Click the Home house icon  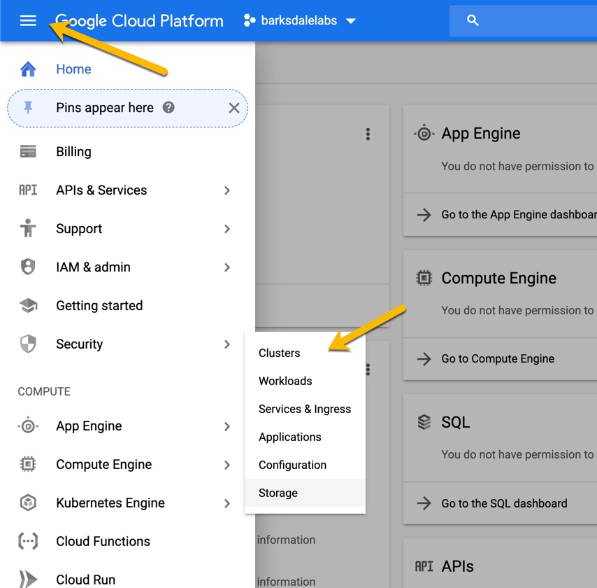tap(28, 69)
